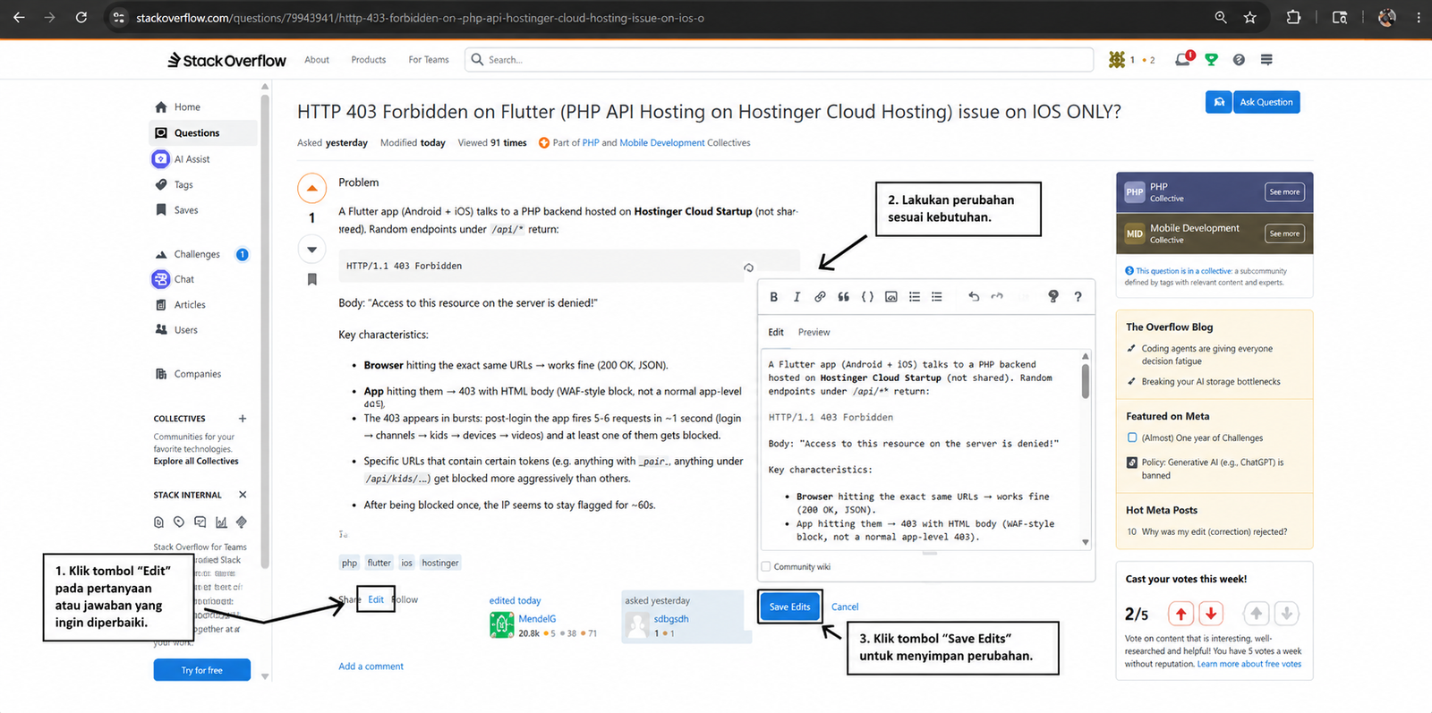The height and width of the screenshot is (713, 1432).
Task: Reload the browser page
Action: click(x=81, y=18)
